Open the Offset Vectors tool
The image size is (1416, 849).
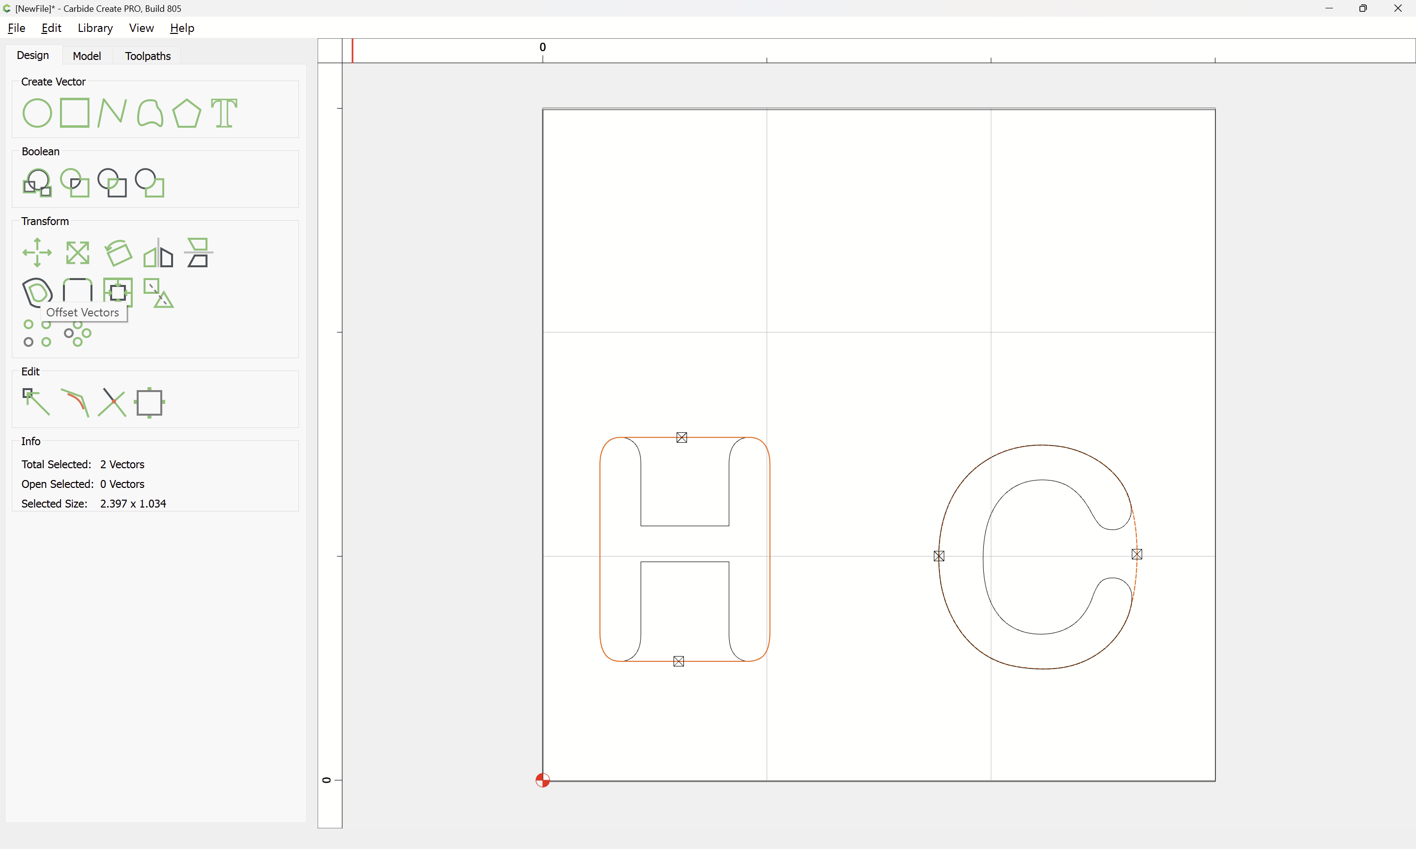coord(37,292)
